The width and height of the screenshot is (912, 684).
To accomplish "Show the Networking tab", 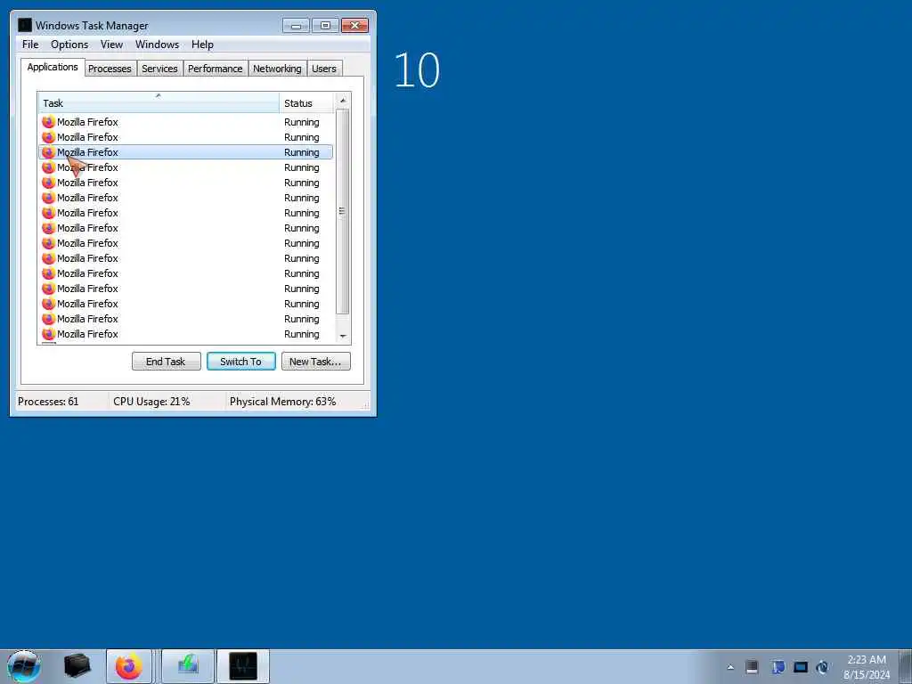I will pyautogui.click(x=278, y=69).
